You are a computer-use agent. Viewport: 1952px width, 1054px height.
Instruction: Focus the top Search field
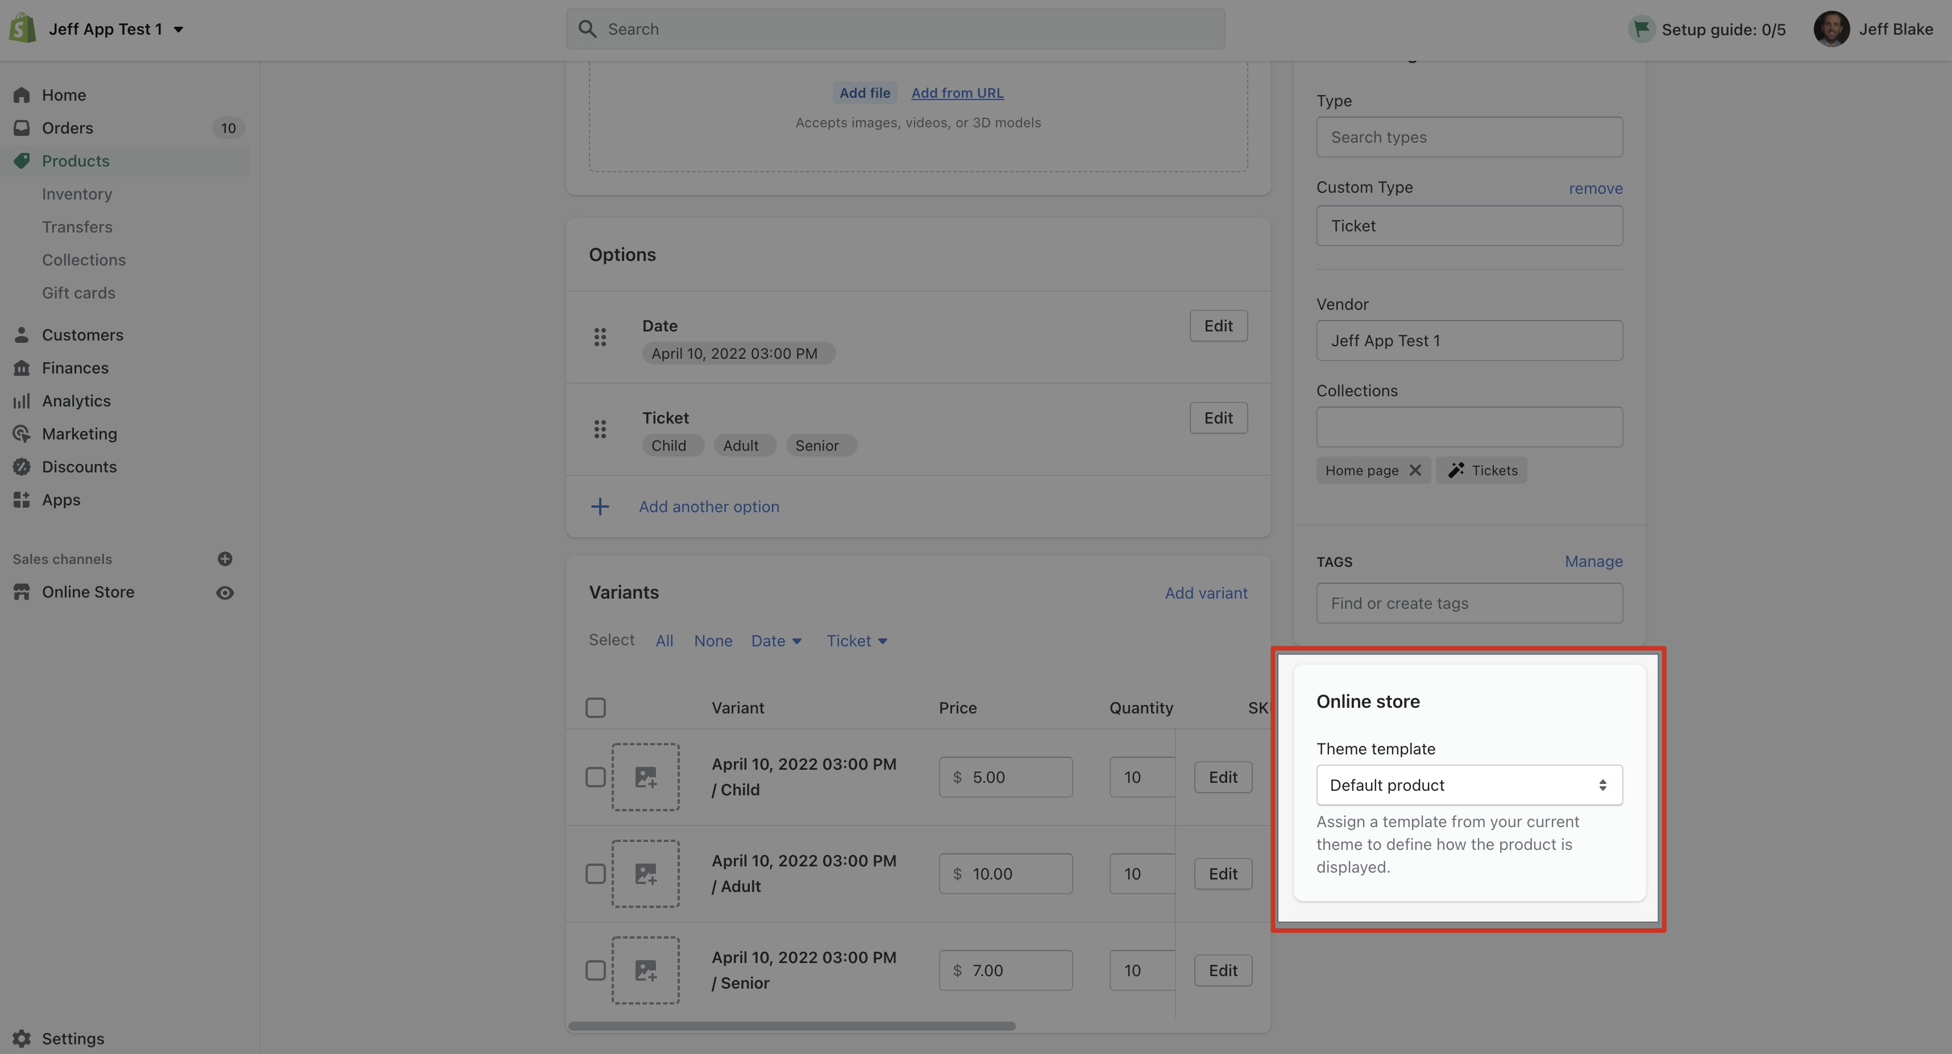(895, 29)
